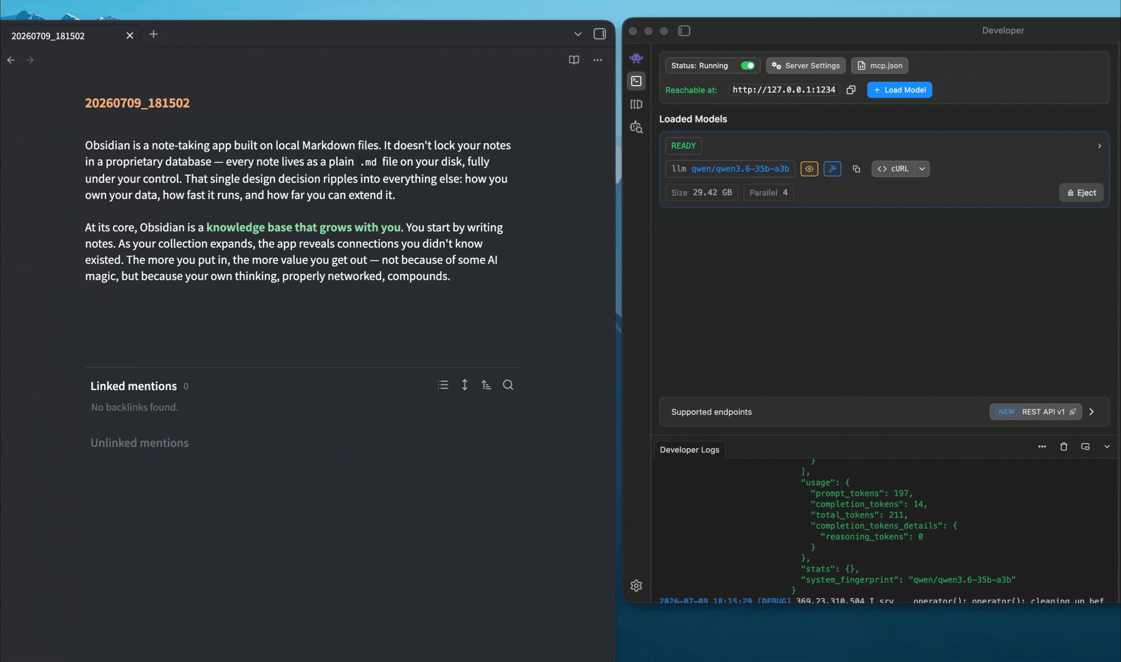This screenshot has height=662, width=1121.
Task: Change sort order of backlinks
Action: [x=486, y=384]
